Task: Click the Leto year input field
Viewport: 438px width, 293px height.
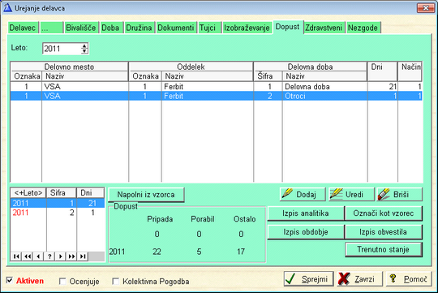Action: coord(62,49)
